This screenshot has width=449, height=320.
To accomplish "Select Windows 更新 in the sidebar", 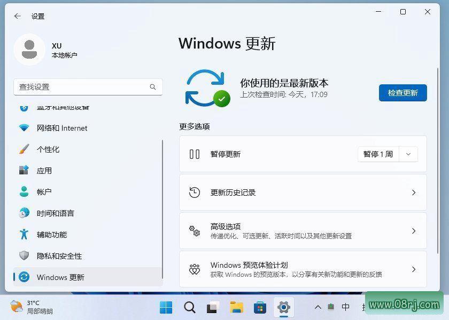I will [60, 277].
